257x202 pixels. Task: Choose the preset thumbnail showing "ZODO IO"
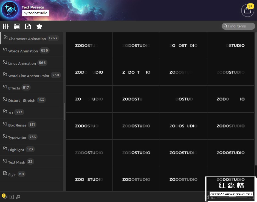pos(231,99)
